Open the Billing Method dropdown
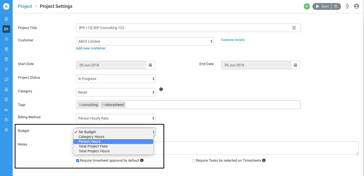The height and width of the screenshot is (176, 364). click(x=116, y=118)
